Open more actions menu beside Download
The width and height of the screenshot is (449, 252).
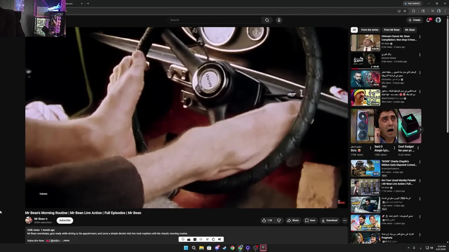(345, 220)
